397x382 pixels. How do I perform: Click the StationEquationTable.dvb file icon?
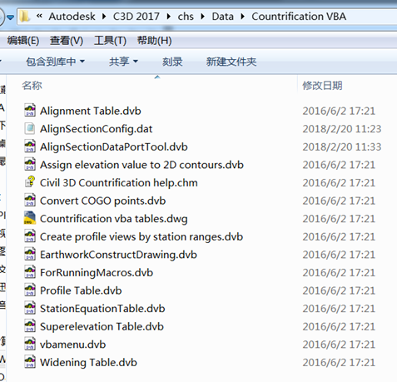click(30, 308)
